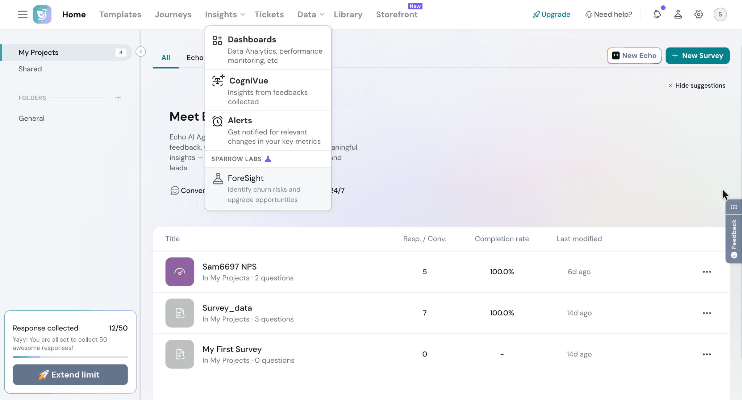Sort by Completion rate column header
The height and width of the screenshot is (400, 742).
tap(502, 239)
